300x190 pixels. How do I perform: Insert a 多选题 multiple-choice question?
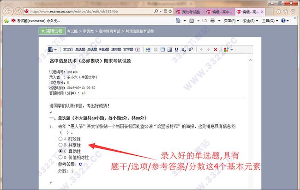pos(92,49)
